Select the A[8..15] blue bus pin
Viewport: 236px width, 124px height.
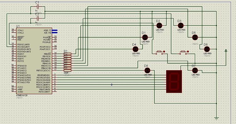(54, 33)
